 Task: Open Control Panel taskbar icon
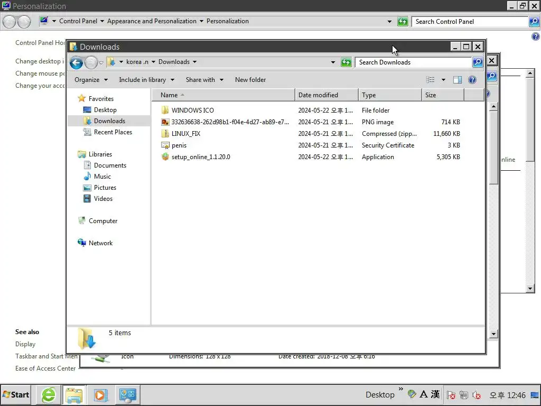(x=127, y=395)
